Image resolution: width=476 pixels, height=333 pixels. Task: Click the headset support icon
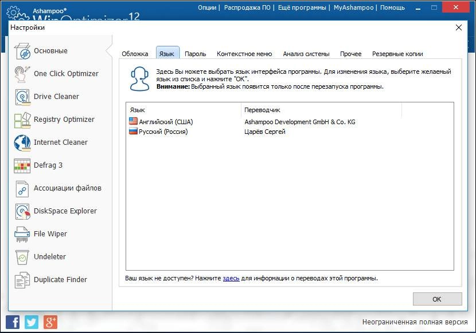point(139,79)
